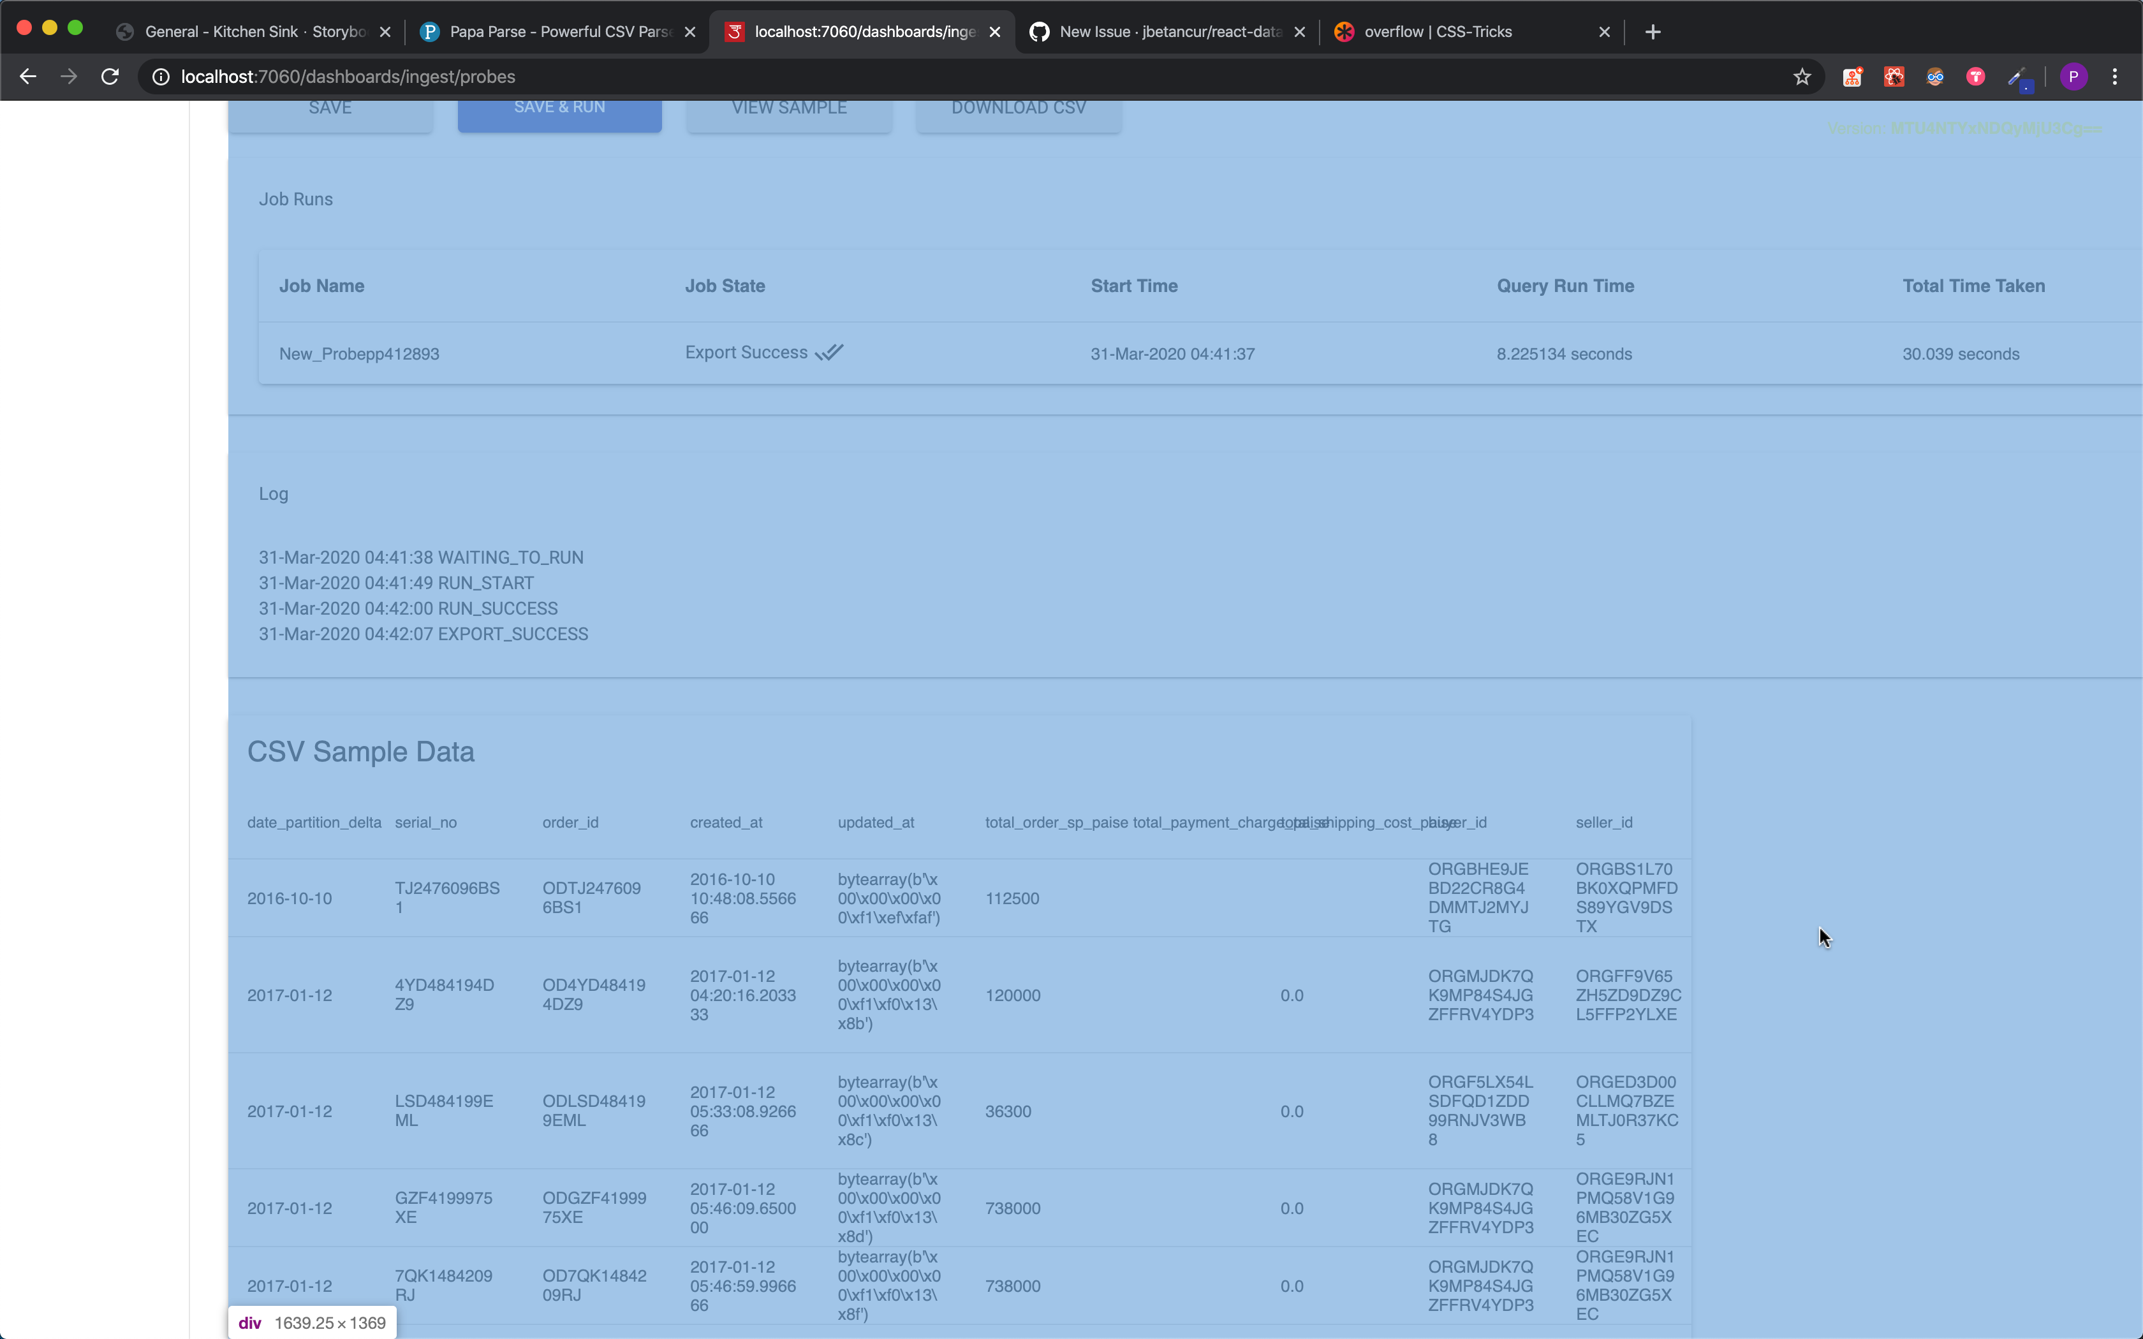Screen dimensions: 2143x1339
Task: Click the date_partition_delta column header
Action: pos(314,823)
